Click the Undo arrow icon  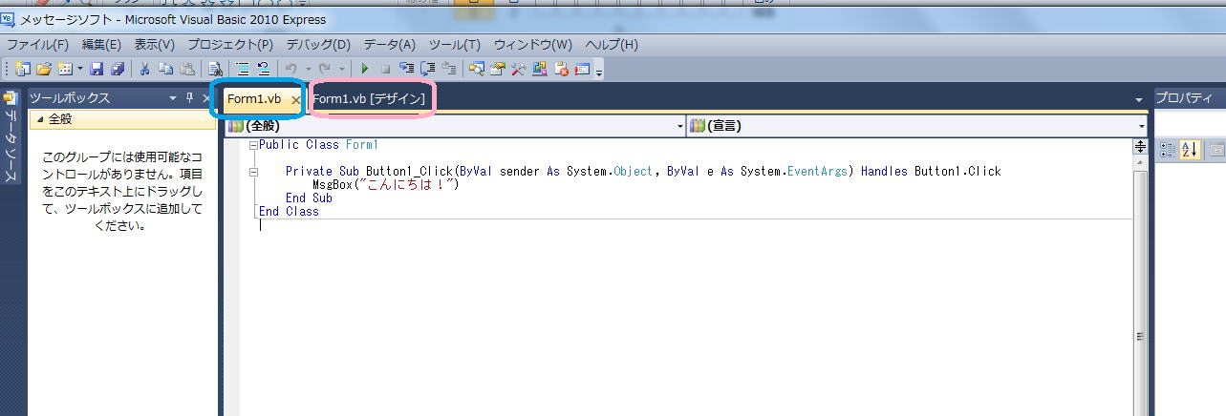point(291,69)
